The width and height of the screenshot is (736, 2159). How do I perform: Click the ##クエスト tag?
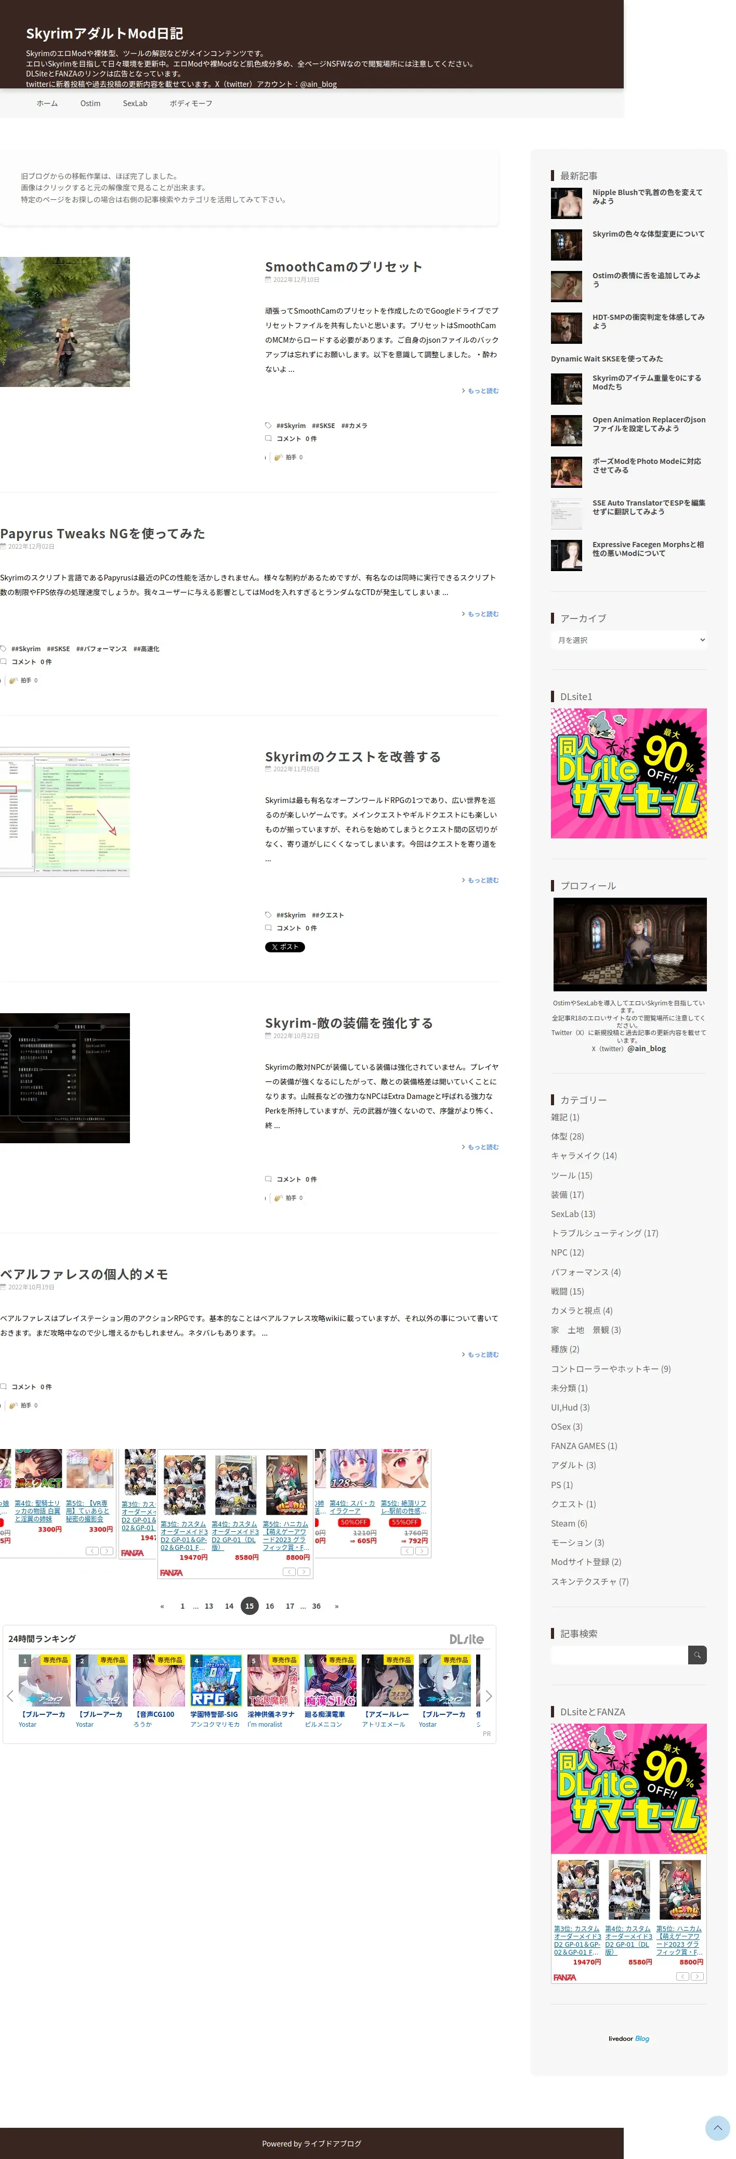coord(327,915)
